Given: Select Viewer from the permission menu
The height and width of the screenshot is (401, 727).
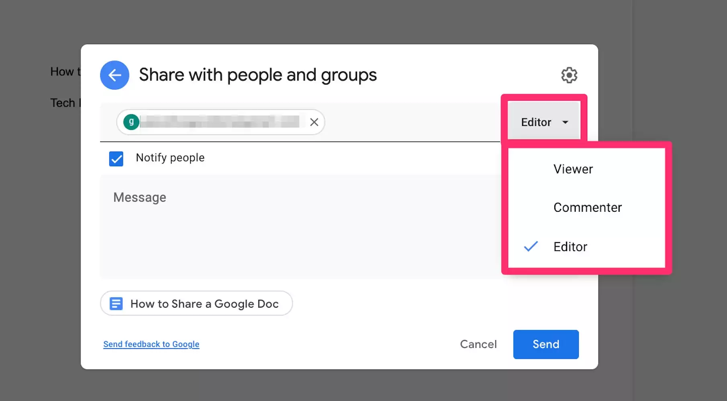Looking at the screenshot, I should click(x=573, y=169).
